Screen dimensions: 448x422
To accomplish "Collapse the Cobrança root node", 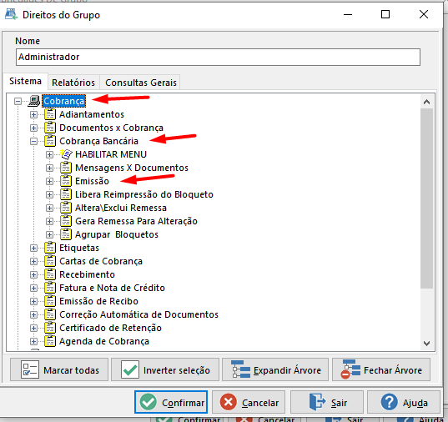I will (x=18, y=101).
